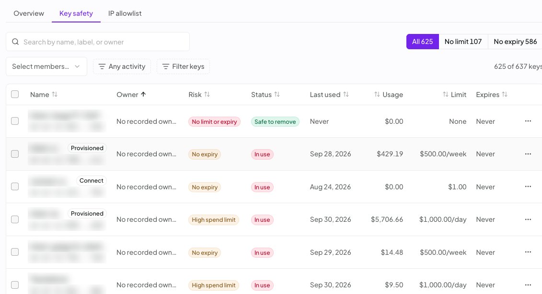Go to the IP allowlist tab
The height and width of the screenshot is (294, 542).
point(125,13)
